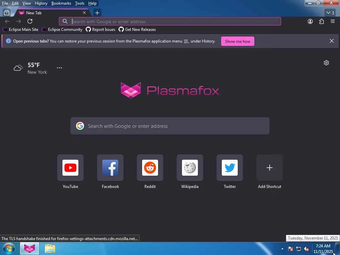Open Get New Releases bookmark

137,30
